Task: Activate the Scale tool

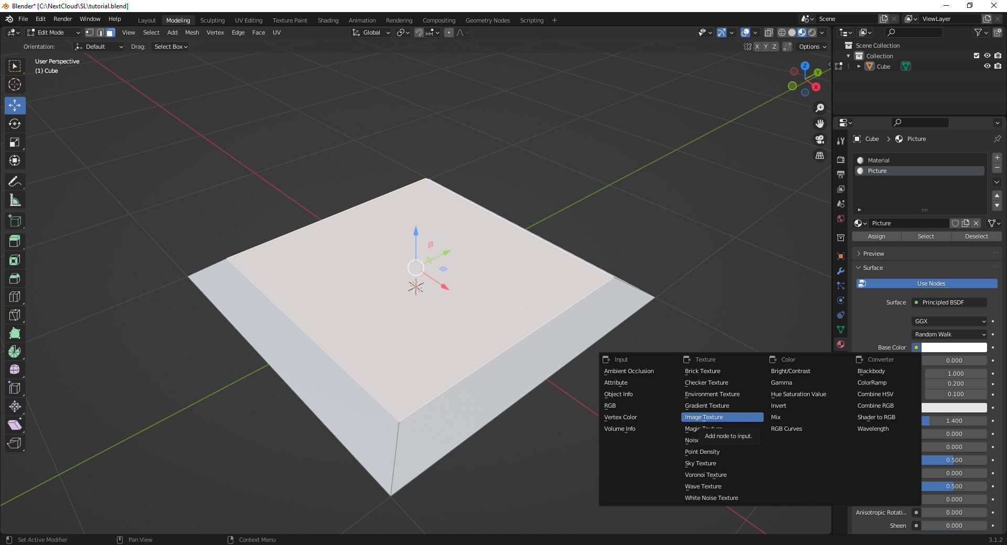Action: (x=15, y=142)
